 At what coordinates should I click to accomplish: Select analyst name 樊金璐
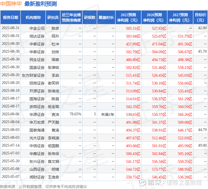(x=53, y=107)
